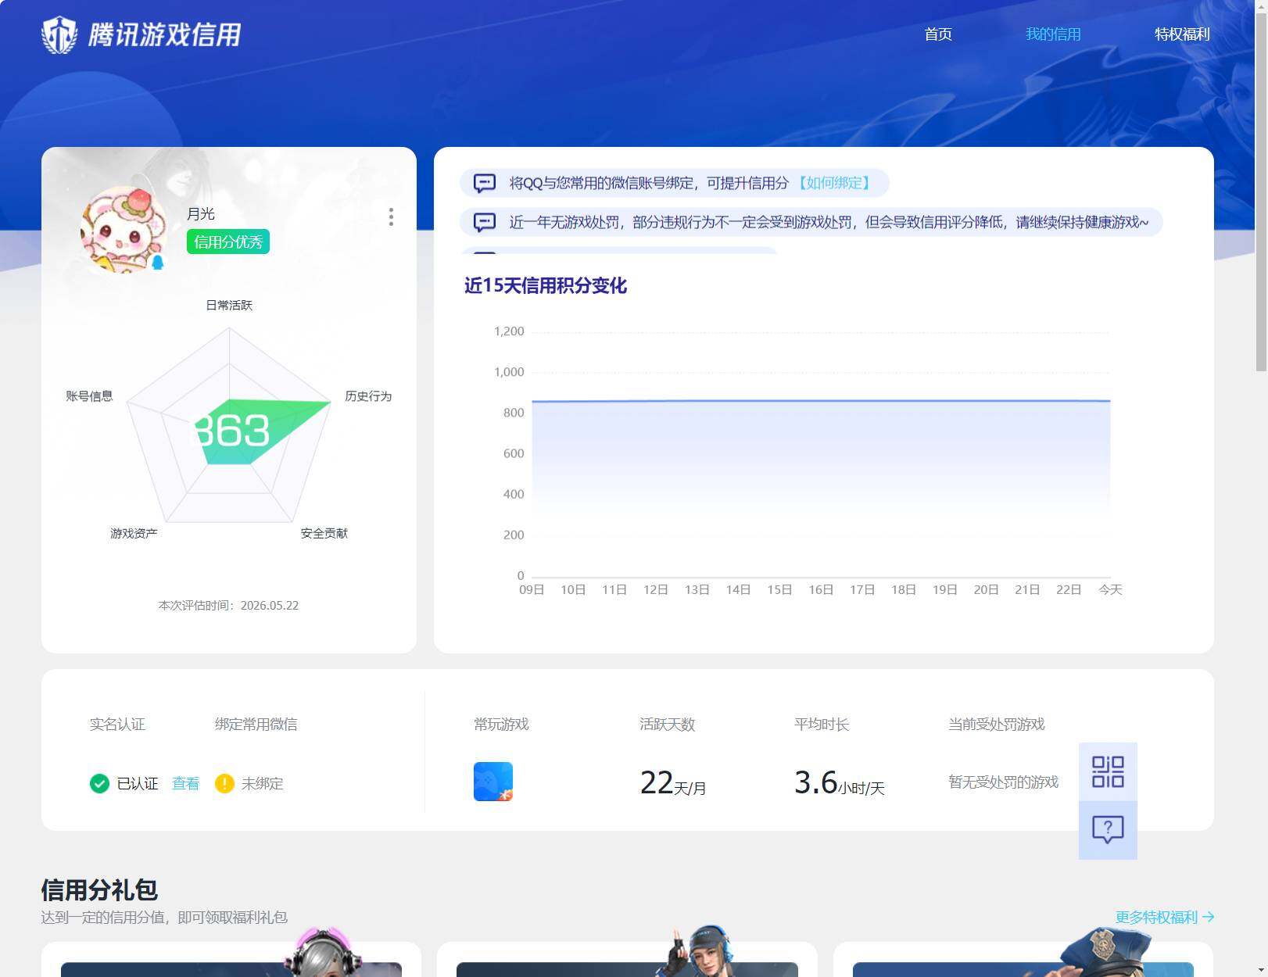This screenshot has width=1268, height=977.
Task: Click message icon beside 近一年无游戏处罚 notice
Action: pyautogui.click(x=485, y=223)
